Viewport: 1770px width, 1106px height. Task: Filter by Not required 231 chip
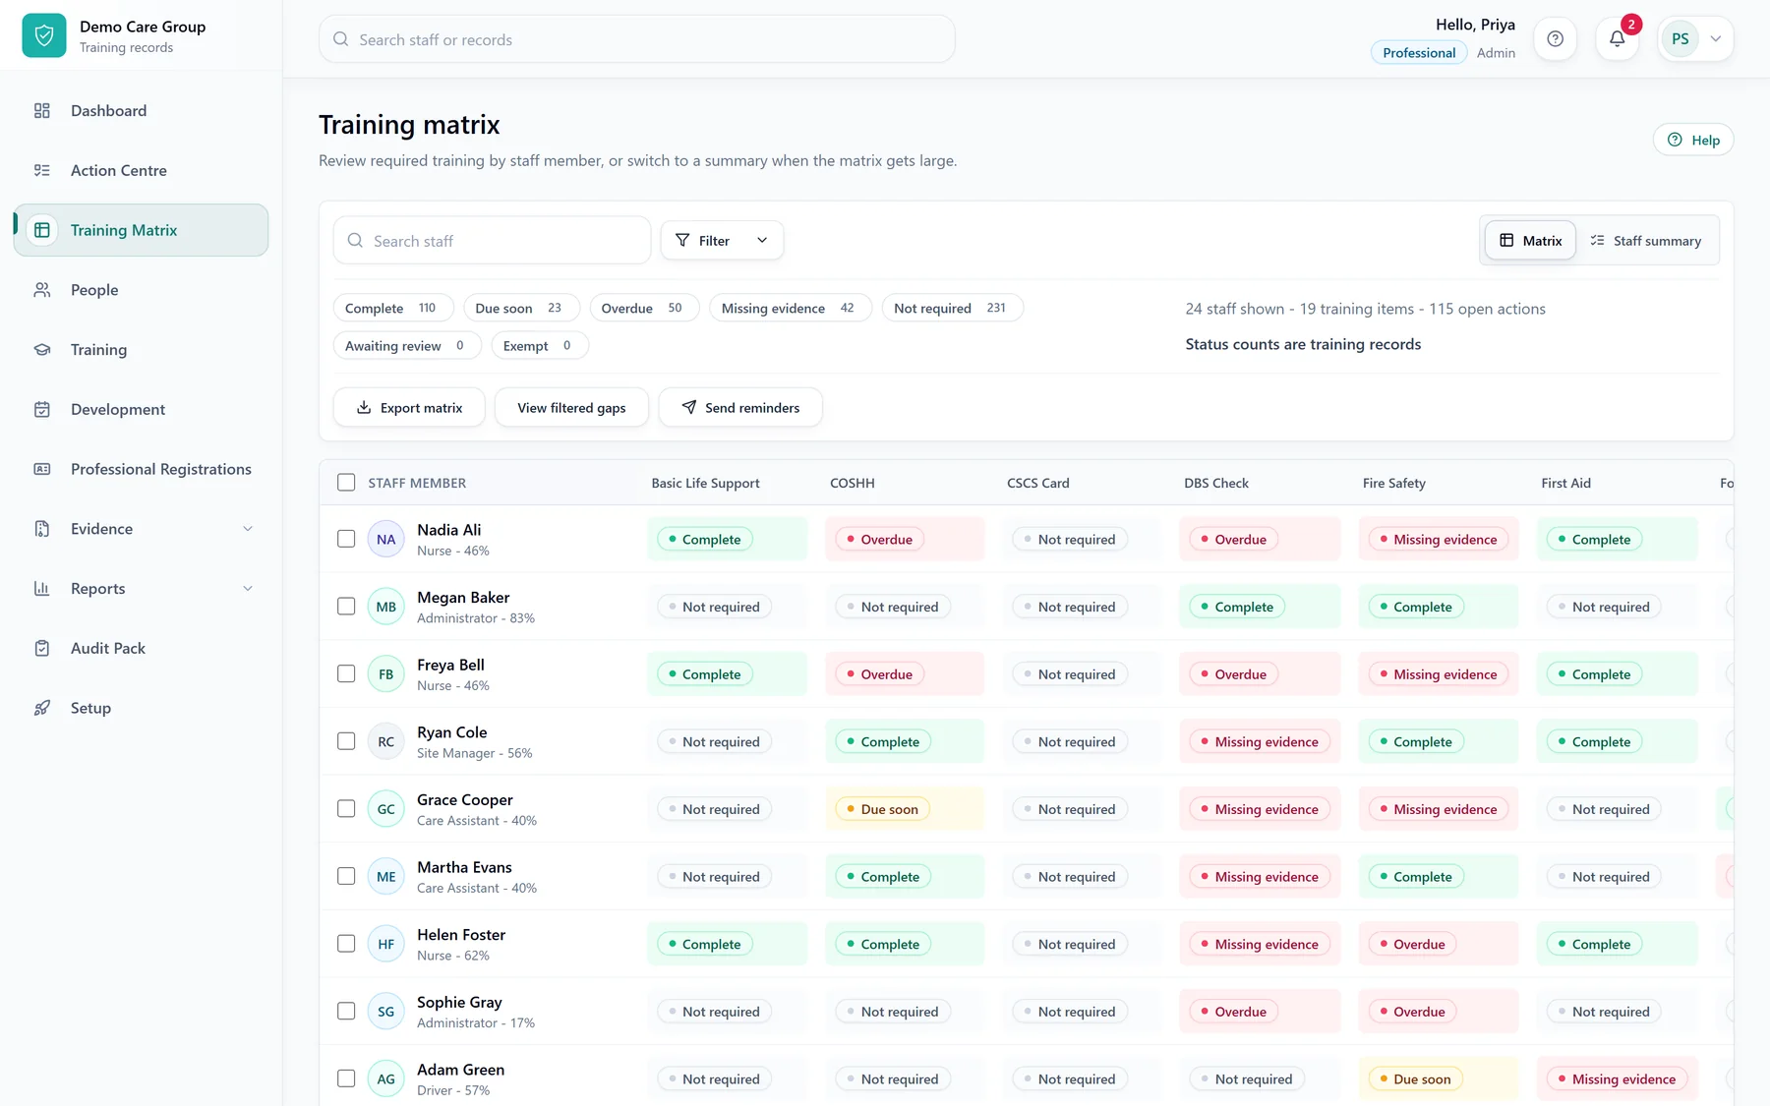pos(952,308)
